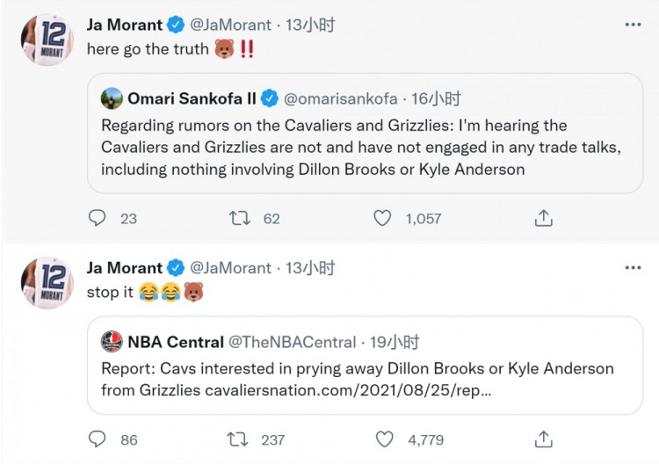Viewport: 659px width, 464px height.
Task: Open Ja Morant's profile from first tweet
Action: coord(124,25)
